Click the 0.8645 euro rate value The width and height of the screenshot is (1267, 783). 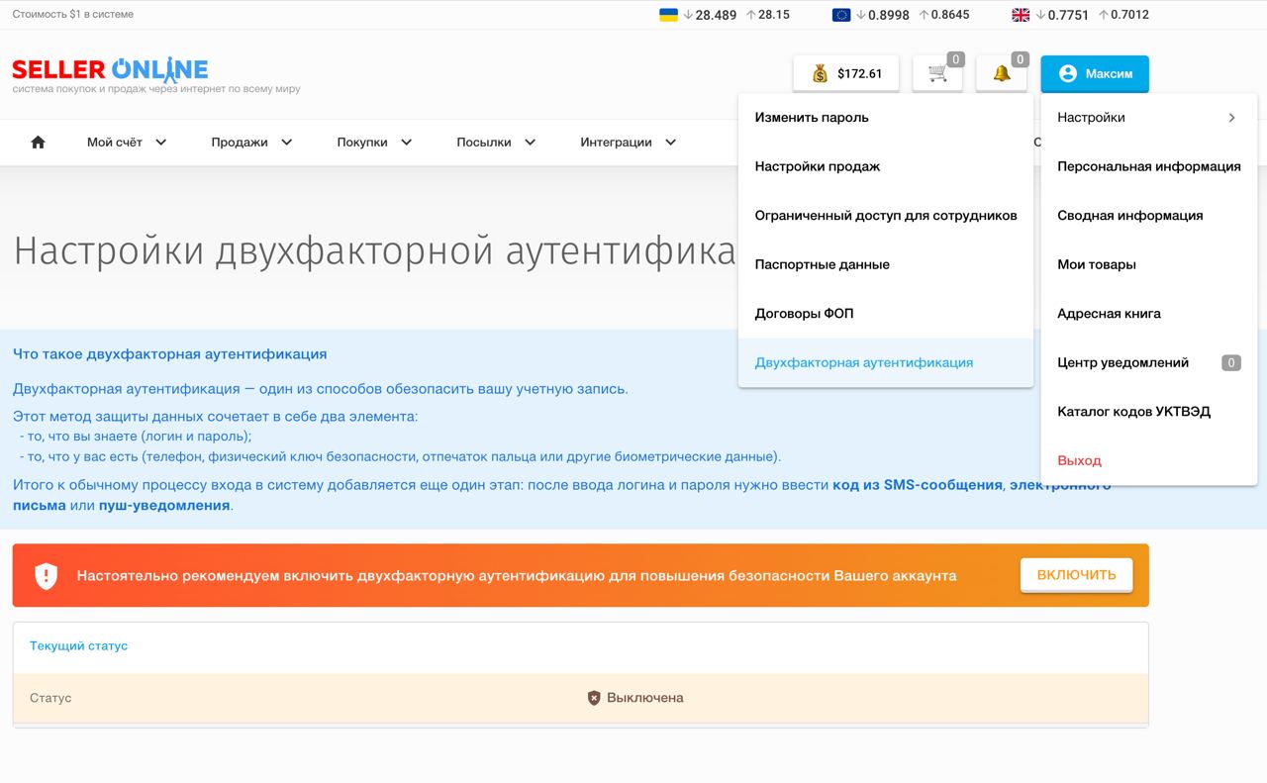click(950, 15)
